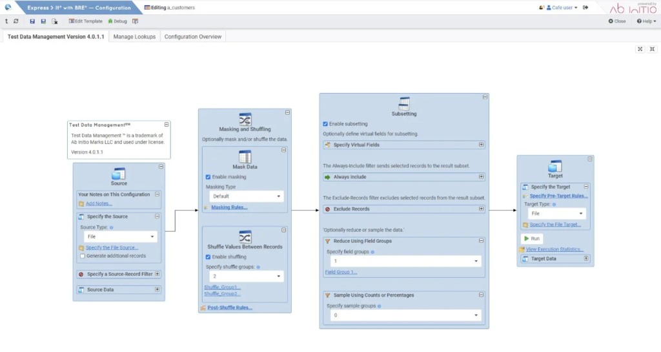Click the Run button in Target

pyautogui.click(x=532, y=238)
